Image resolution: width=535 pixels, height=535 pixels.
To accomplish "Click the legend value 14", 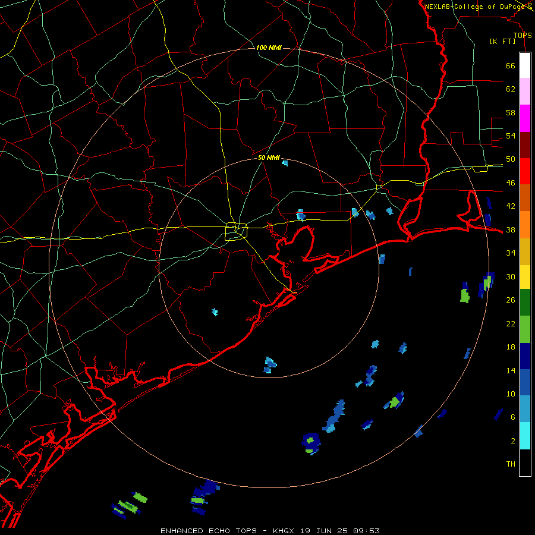I will pos(511,370).
